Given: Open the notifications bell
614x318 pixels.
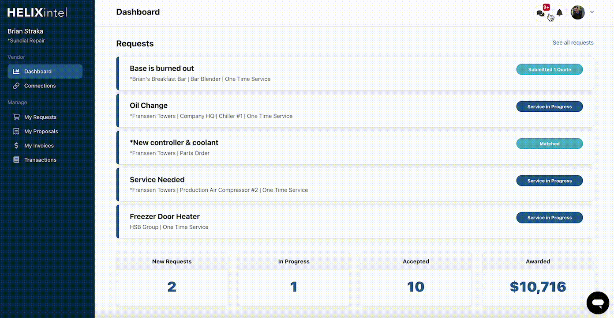Looking at the screenshot, I should 559,12.
